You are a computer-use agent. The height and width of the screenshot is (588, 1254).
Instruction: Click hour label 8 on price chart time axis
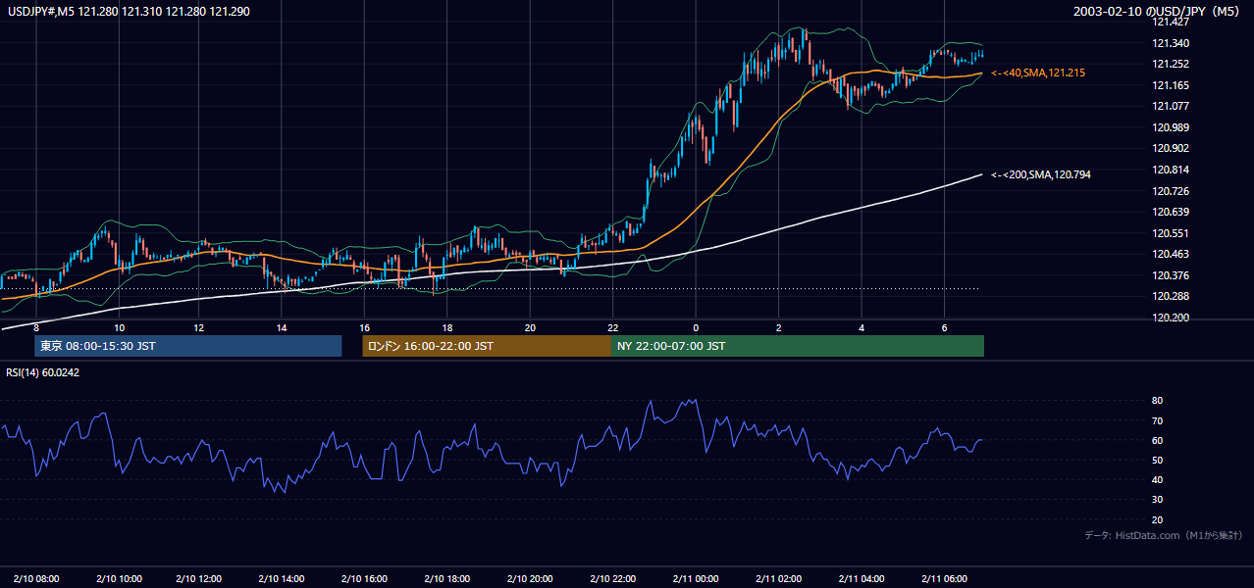coord(35,327)
